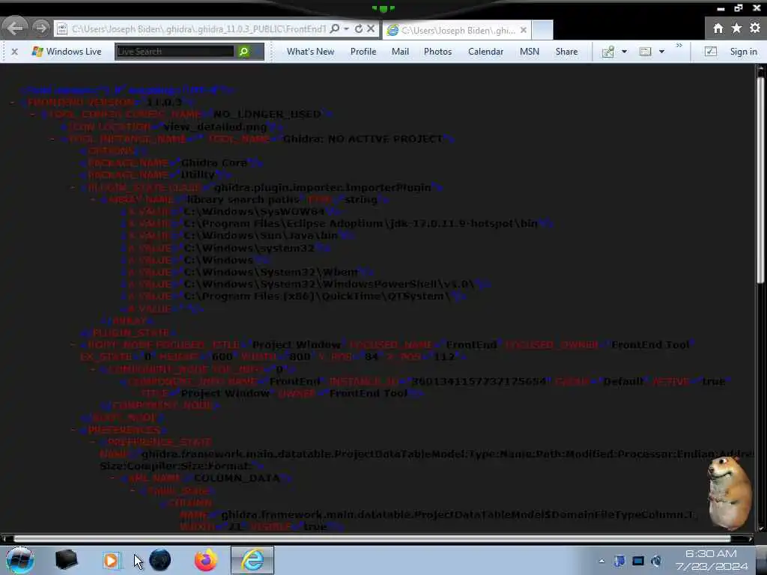The height and width of the screenshot is (575, 767).
Task: Click the map/blog icon in Live toolbar
Action: (607, 52)
